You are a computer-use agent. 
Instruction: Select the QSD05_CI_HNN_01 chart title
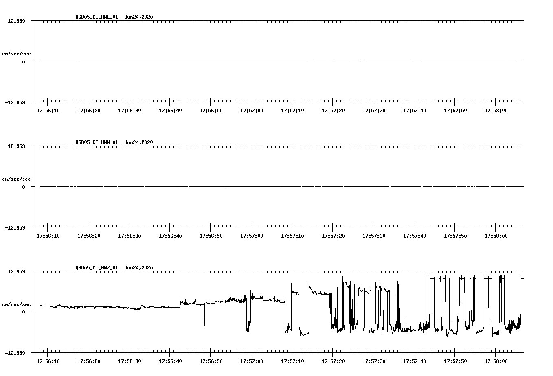[x=97, y=142]
